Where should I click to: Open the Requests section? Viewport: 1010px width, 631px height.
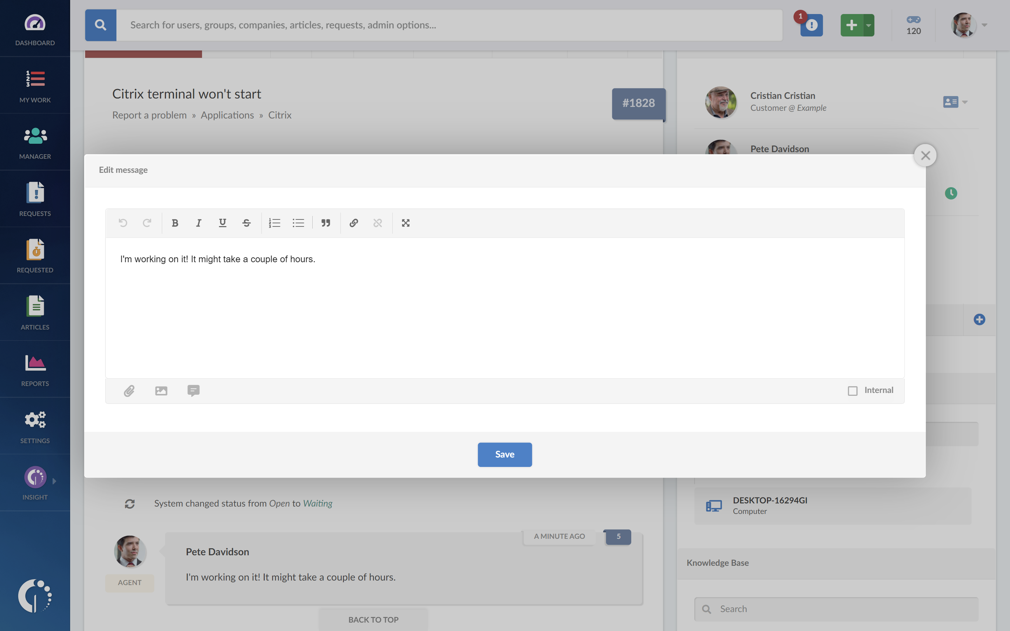(35, 199)
